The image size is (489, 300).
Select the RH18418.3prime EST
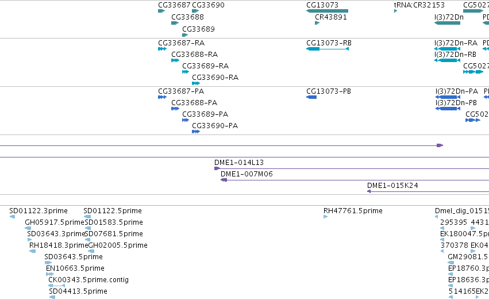(x=32, y=251)
